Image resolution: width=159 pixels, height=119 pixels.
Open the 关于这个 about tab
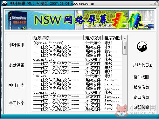pos(17,103)
